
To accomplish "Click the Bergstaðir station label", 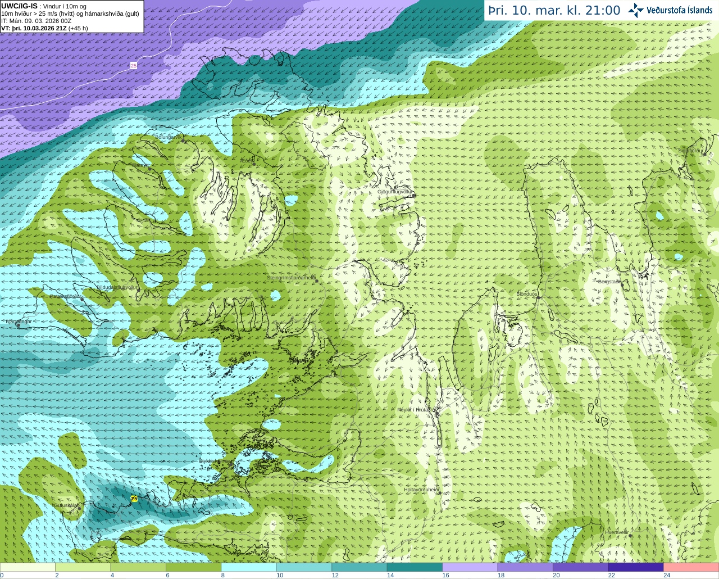I will click(609, 282).
